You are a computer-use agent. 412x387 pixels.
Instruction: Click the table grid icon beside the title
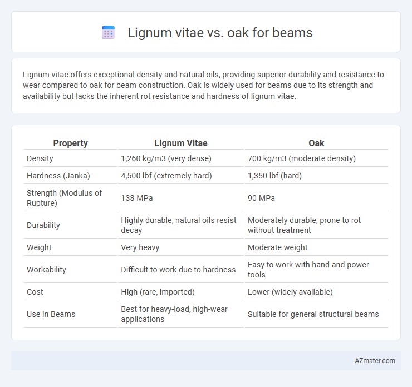[108, 33]
